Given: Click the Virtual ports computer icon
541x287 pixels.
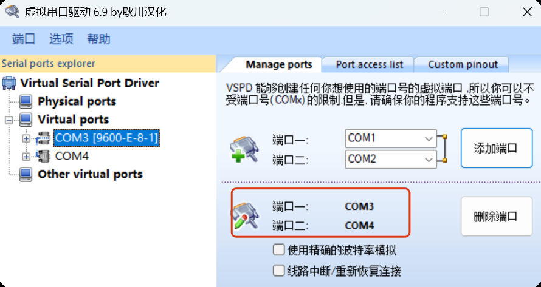Looking at the screenshot, I should (26, 120).
